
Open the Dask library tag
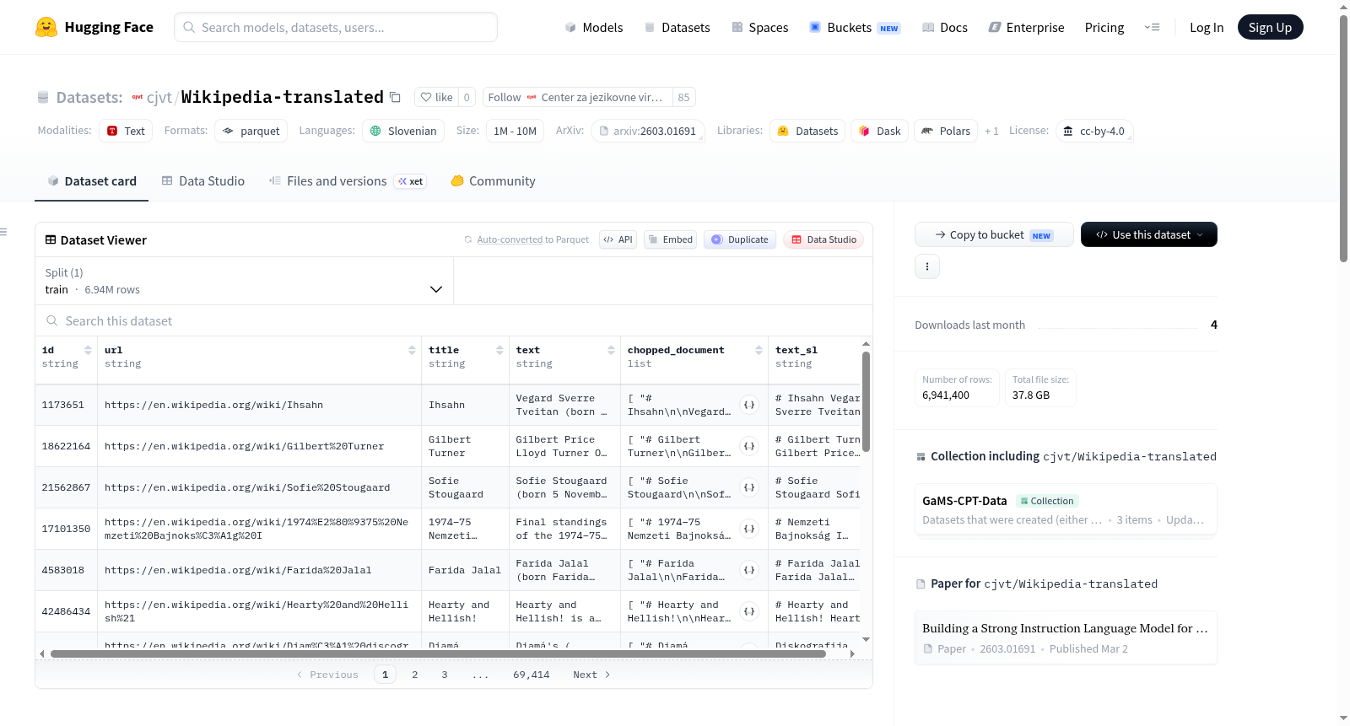(880, 131)
